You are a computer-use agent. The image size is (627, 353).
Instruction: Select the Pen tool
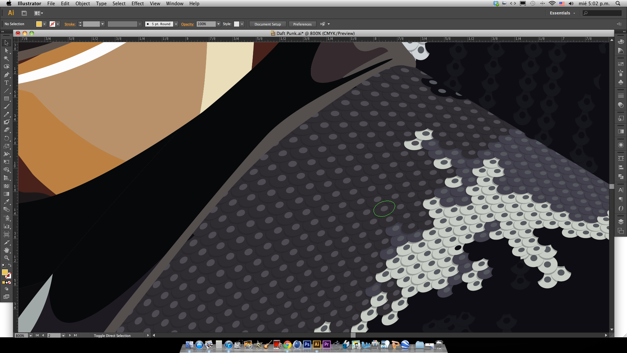point(6,75)
